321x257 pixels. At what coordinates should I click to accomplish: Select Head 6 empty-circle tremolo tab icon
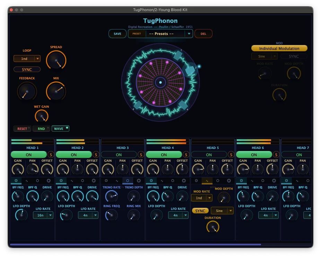pyautogui.click(x=263, y=181)
